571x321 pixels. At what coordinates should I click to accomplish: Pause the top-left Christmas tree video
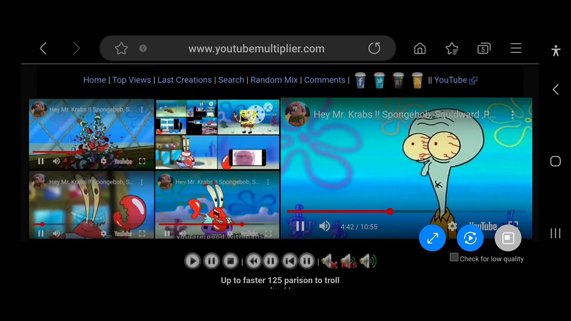[41, 161]
